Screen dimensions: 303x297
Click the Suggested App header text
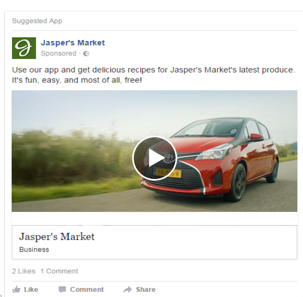[x=37, y=21]
